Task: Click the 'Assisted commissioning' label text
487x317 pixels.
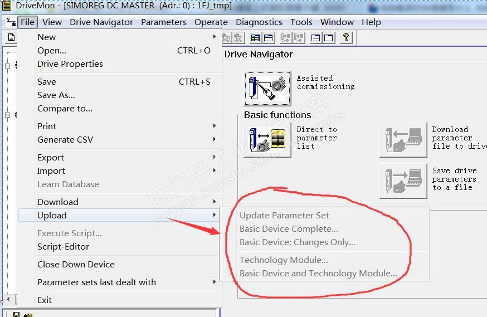Action: (325, 82)
